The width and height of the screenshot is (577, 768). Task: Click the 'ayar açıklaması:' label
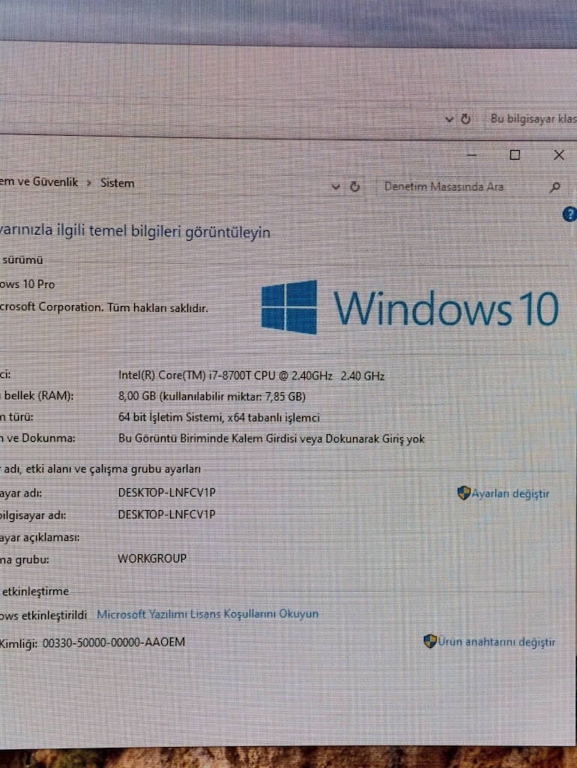click(40, 537)
